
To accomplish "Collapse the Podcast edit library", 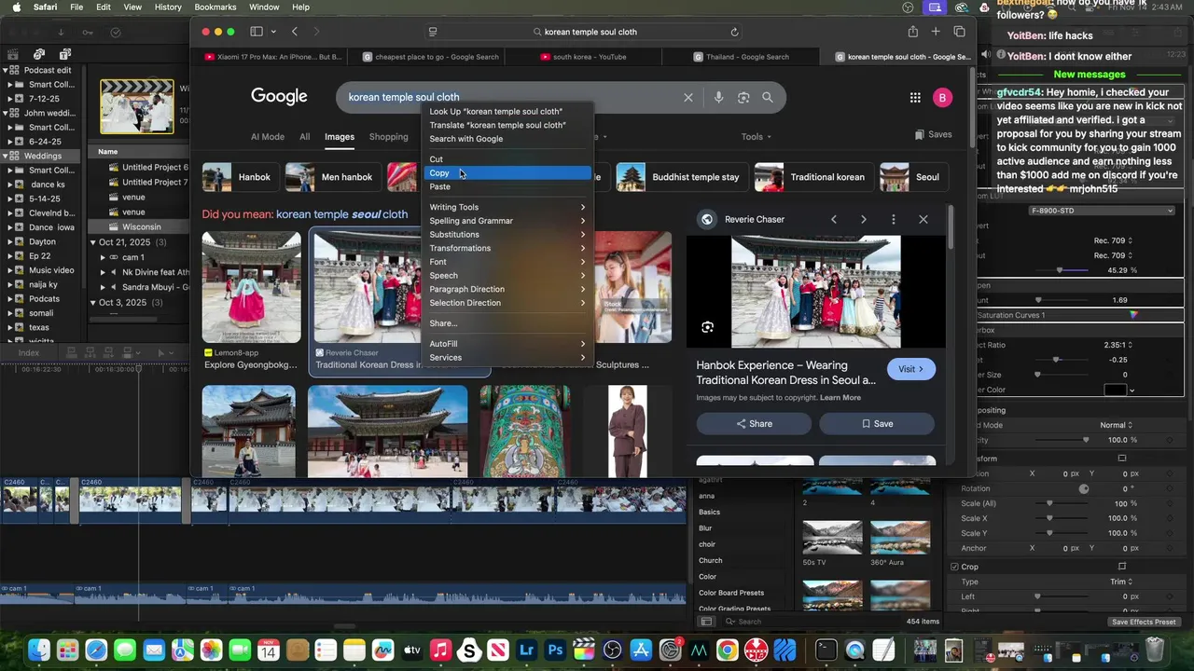I will click(6, 70).
